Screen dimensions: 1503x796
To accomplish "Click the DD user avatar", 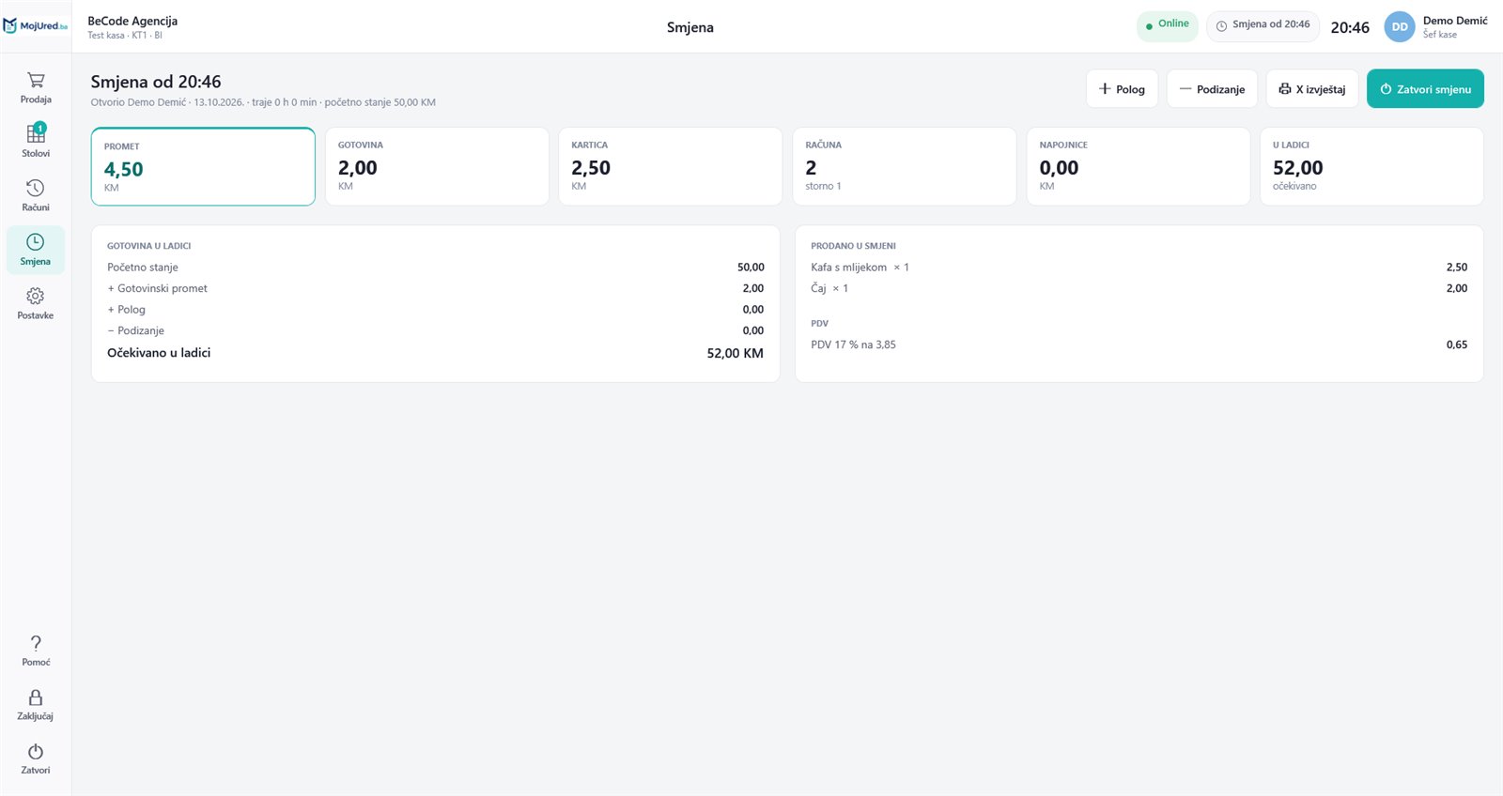I will [x=1400, y=27].
